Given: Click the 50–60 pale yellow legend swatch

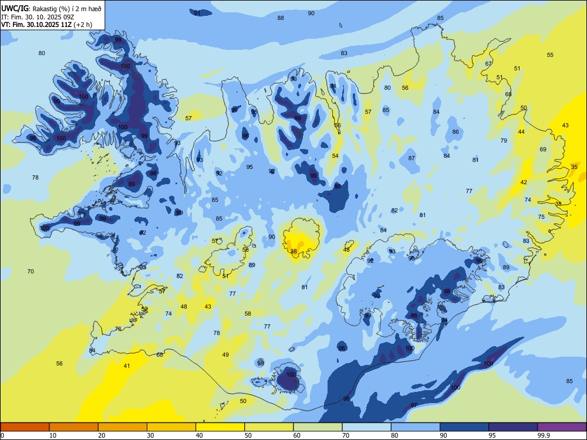Looking at the screenshot, I should tap(269, 427).
